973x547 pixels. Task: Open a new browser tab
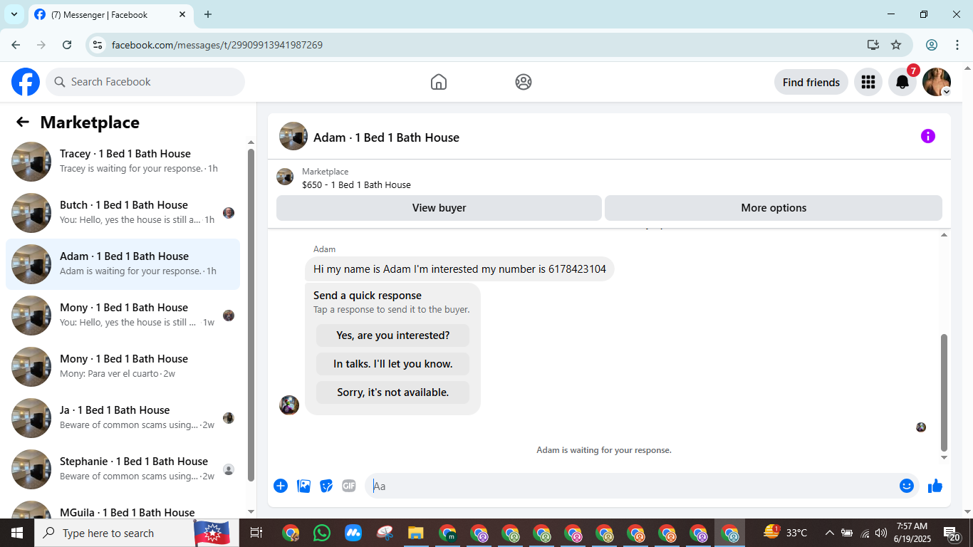(x=208, y=14)
